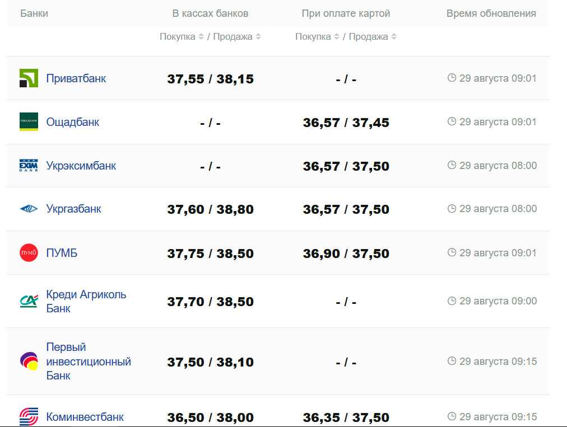The image size is (567, 427).
Task: Open the Укргазбанк bank link
Action: [73, 209]
